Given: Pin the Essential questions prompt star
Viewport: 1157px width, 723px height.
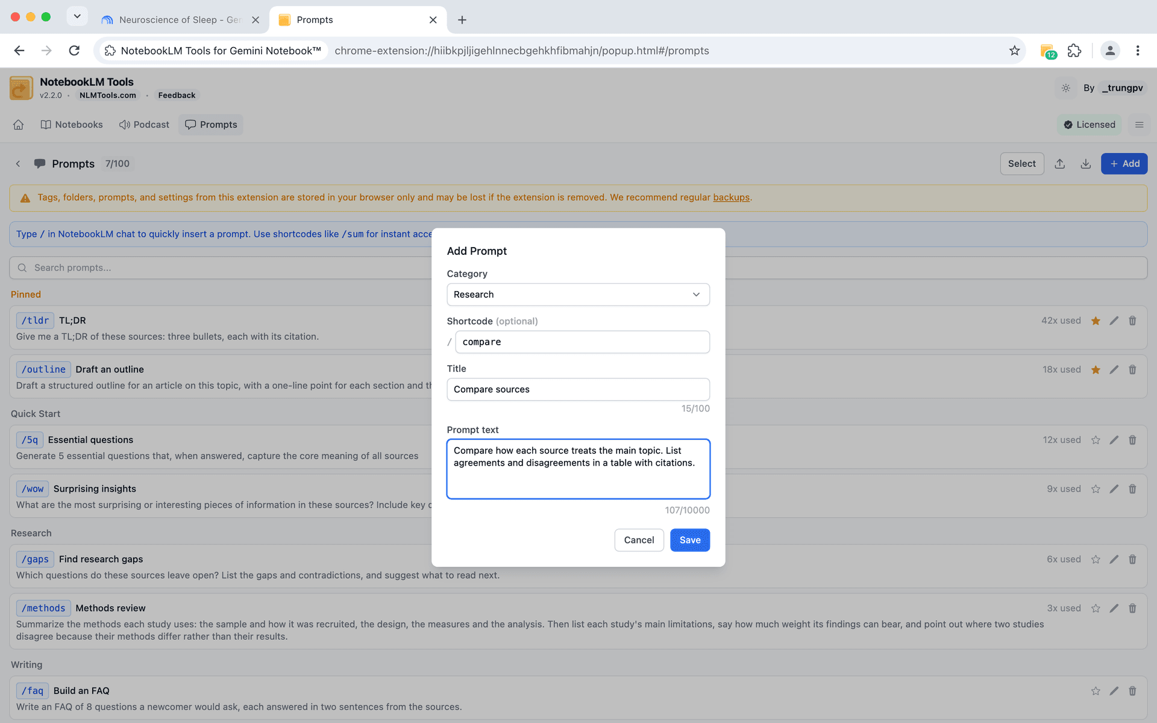Looking at the screenshot, I should 1096,440.
